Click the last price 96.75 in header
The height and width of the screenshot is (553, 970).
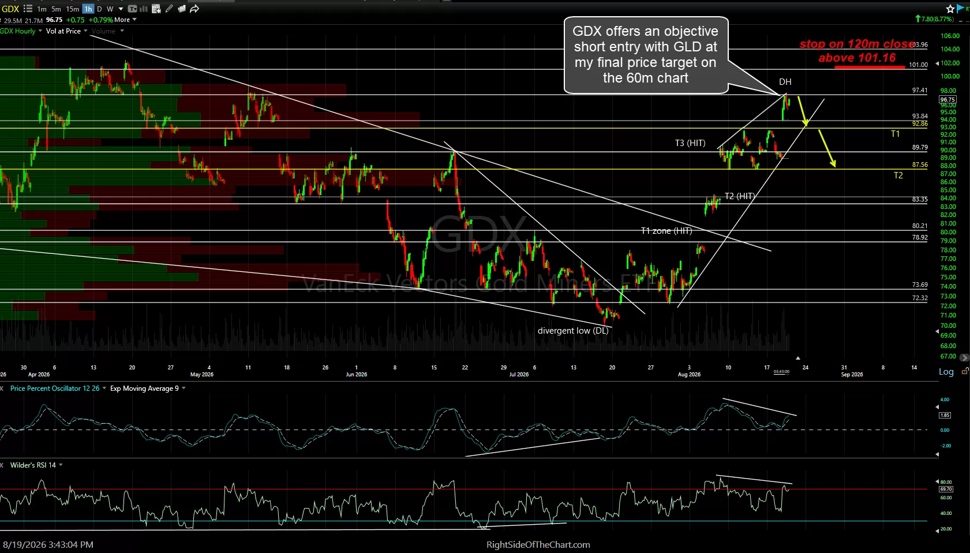54,20
